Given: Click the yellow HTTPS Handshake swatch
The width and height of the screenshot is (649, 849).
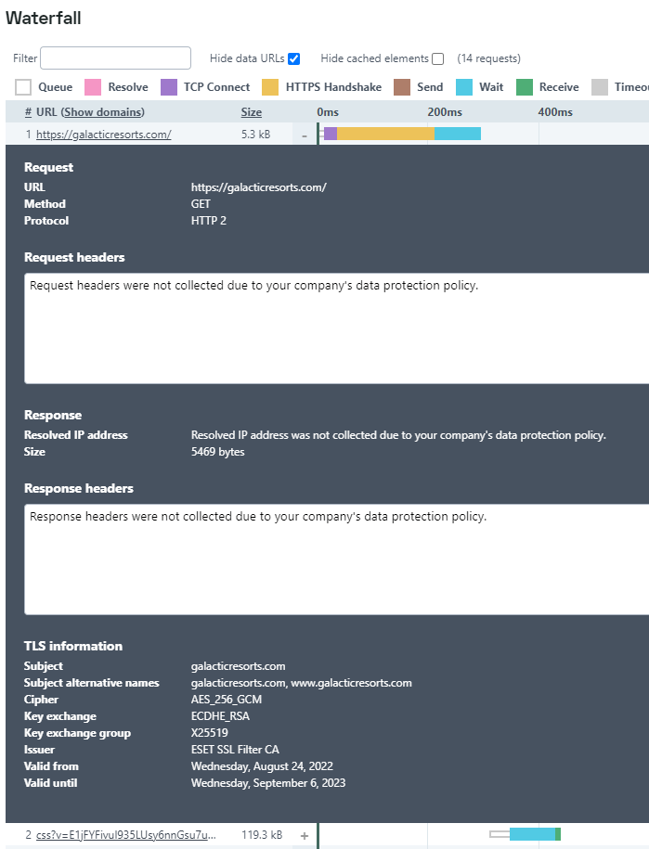Looking at the screenshot, I should (270, 87).
